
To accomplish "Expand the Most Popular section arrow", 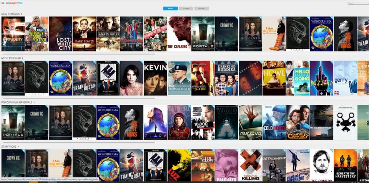I will (23, 58).
